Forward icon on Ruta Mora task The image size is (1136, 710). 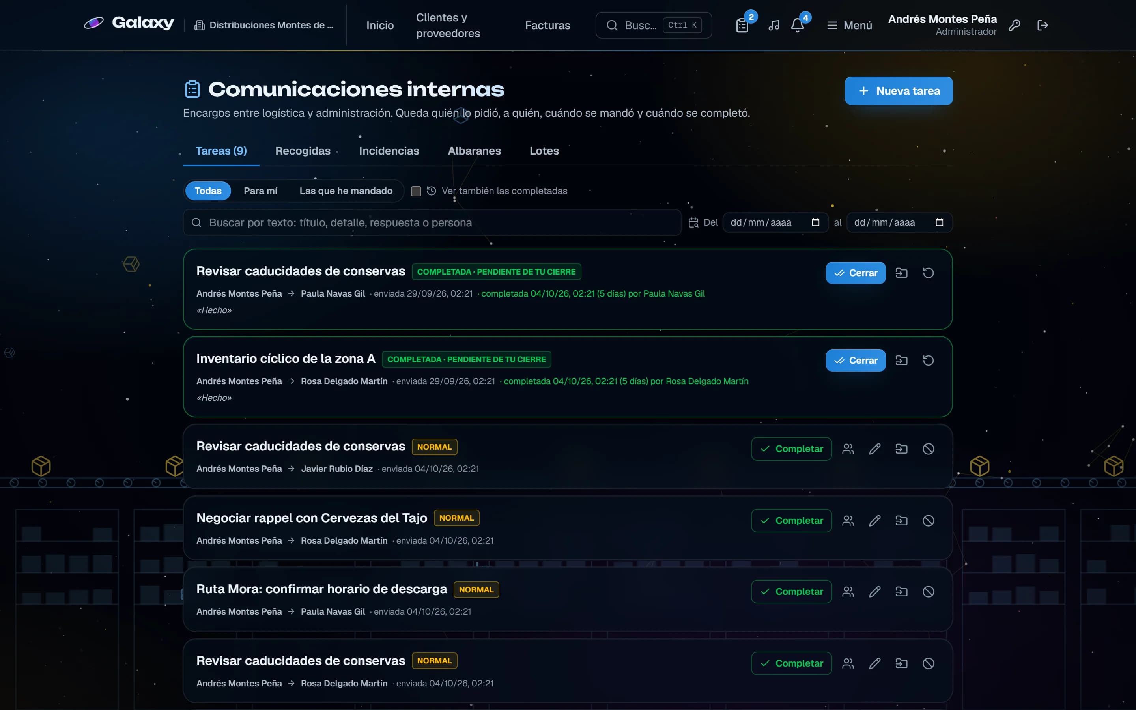[901, 592]
